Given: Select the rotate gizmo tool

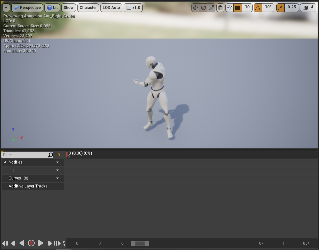Looking at the screenshot, I should pyautogui.click(x=203, y=8).
